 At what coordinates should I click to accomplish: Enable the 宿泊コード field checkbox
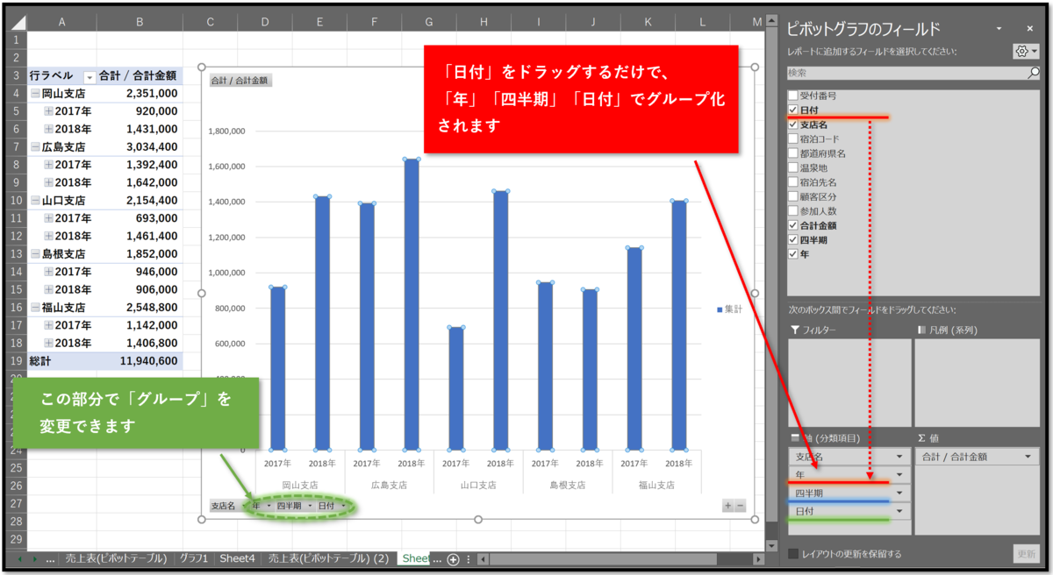pyautogui.click(x=793, y=138)
